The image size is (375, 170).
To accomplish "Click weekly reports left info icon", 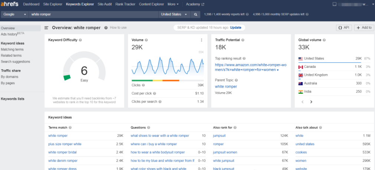I will click(x=247, y=14).
